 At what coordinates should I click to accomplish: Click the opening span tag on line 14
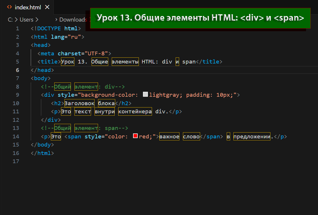tap(74, 136)
